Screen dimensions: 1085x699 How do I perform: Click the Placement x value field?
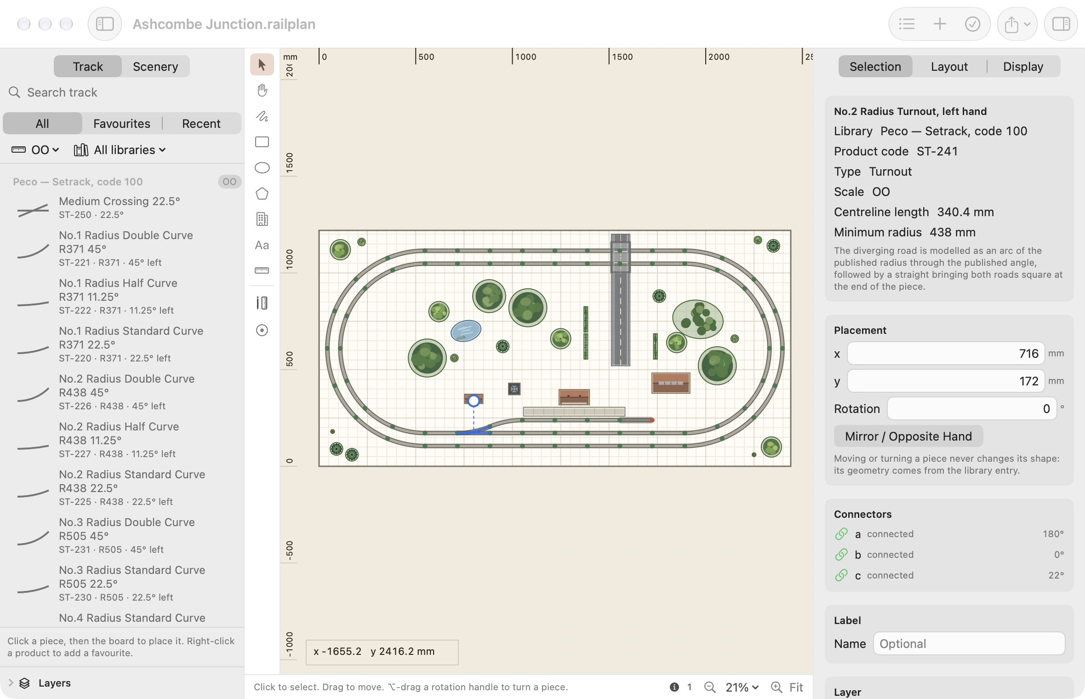[946, 354]
